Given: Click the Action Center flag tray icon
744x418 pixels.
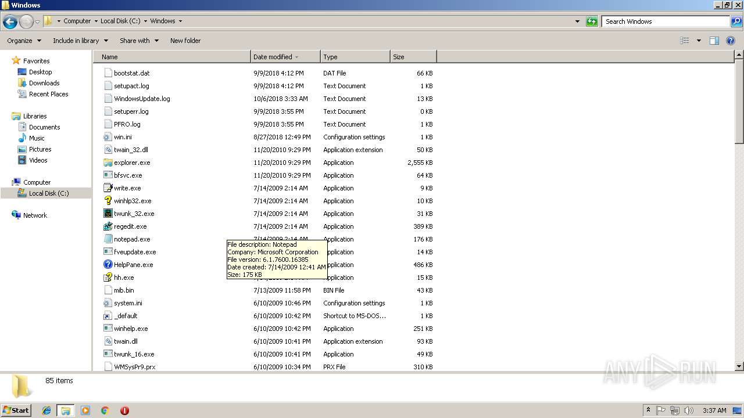Looking at the screenshot, I should (x=661, y=410).
